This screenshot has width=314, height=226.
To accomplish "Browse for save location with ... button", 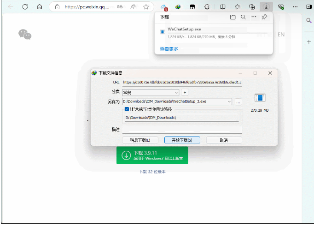I will coord(238,102).
